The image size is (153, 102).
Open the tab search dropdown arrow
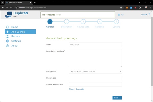click(3, 3)
